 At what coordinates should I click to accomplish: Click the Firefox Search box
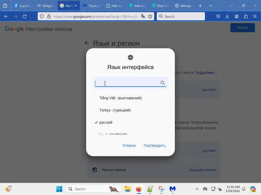click(181, 16)
